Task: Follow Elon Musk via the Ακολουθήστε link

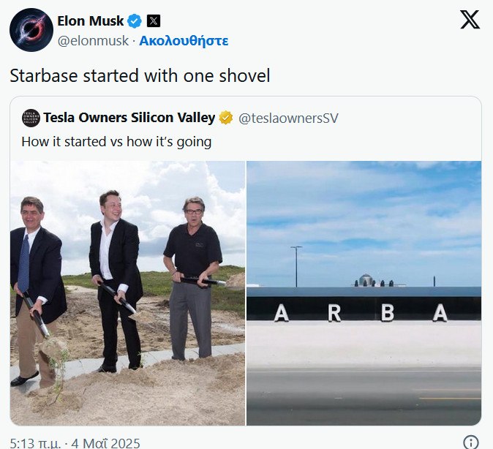Action: coord(184,41)
